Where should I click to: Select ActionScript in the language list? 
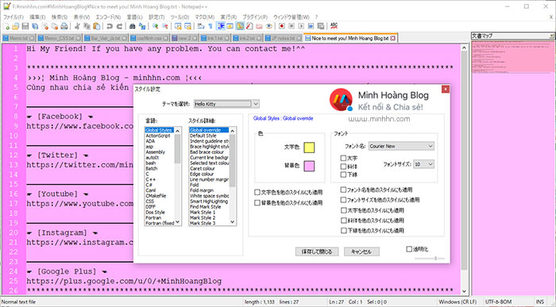(x=158, y=136)
